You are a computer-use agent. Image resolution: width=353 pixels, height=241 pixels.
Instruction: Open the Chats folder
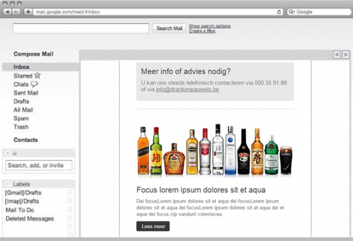pyautogui.click(x=21, y=85)
